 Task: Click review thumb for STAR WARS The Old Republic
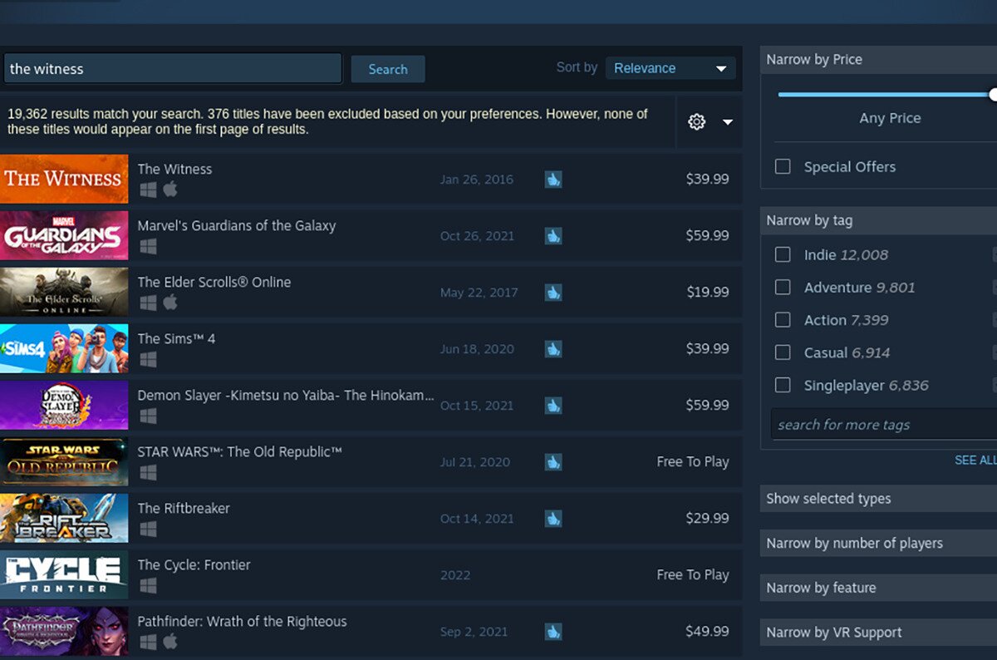pos(553,461)
